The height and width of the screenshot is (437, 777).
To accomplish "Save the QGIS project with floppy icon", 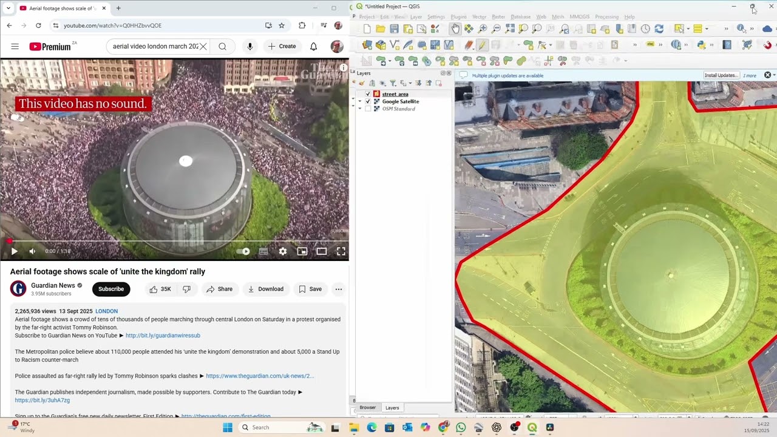I will pos(394,29).
